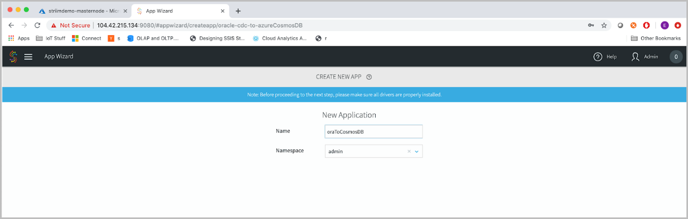
Task: Open the Admin user menu
Action: pos(645,57)
